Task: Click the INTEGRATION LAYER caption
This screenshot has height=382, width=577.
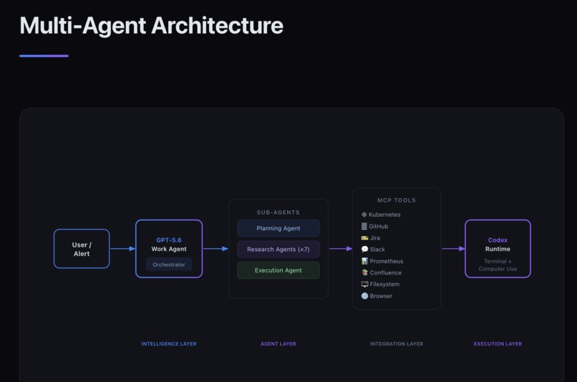Action: (x=397, y=344)
